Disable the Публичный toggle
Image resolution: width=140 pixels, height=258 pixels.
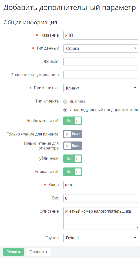pos(73,158)
